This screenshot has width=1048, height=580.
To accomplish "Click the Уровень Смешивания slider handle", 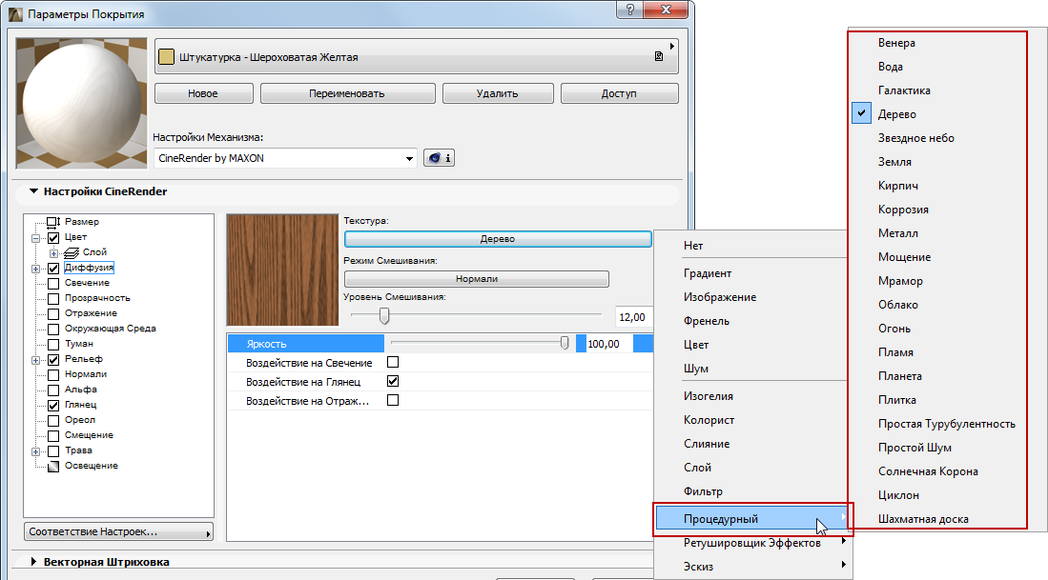I will coord(384,315).
